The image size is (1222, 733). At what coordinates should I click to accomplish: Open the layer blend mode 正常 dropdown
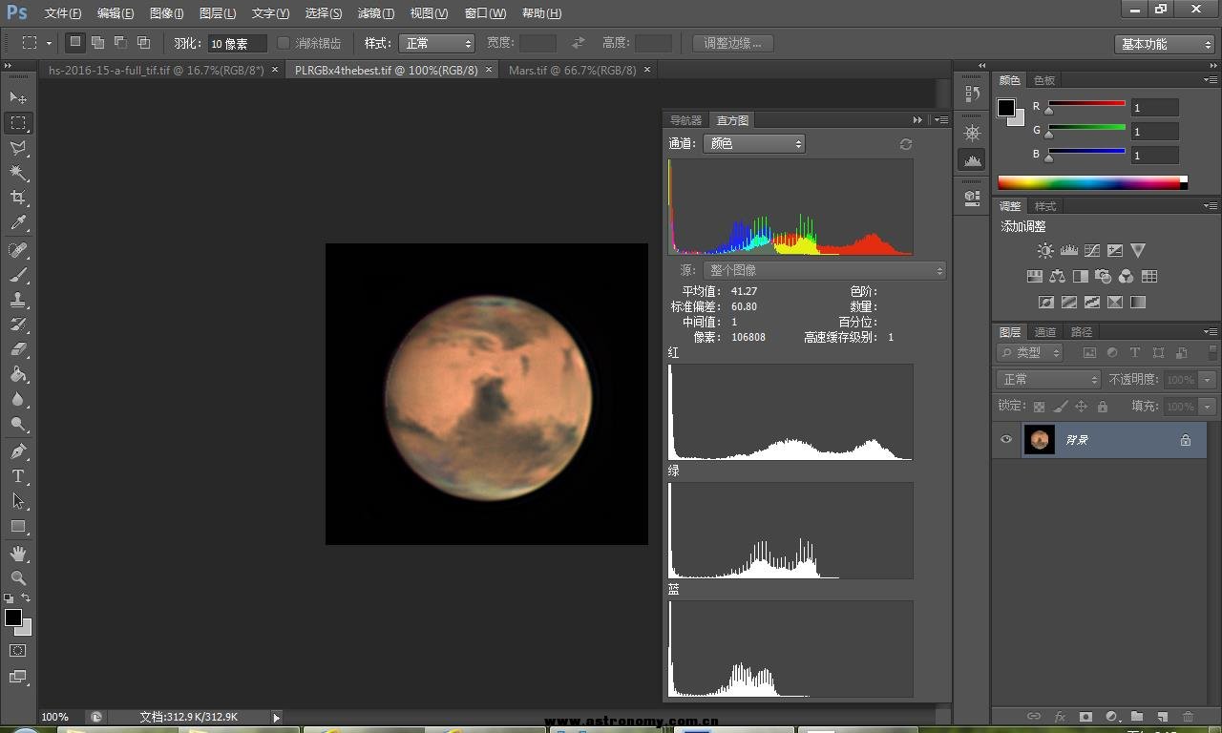point(1049,380)
